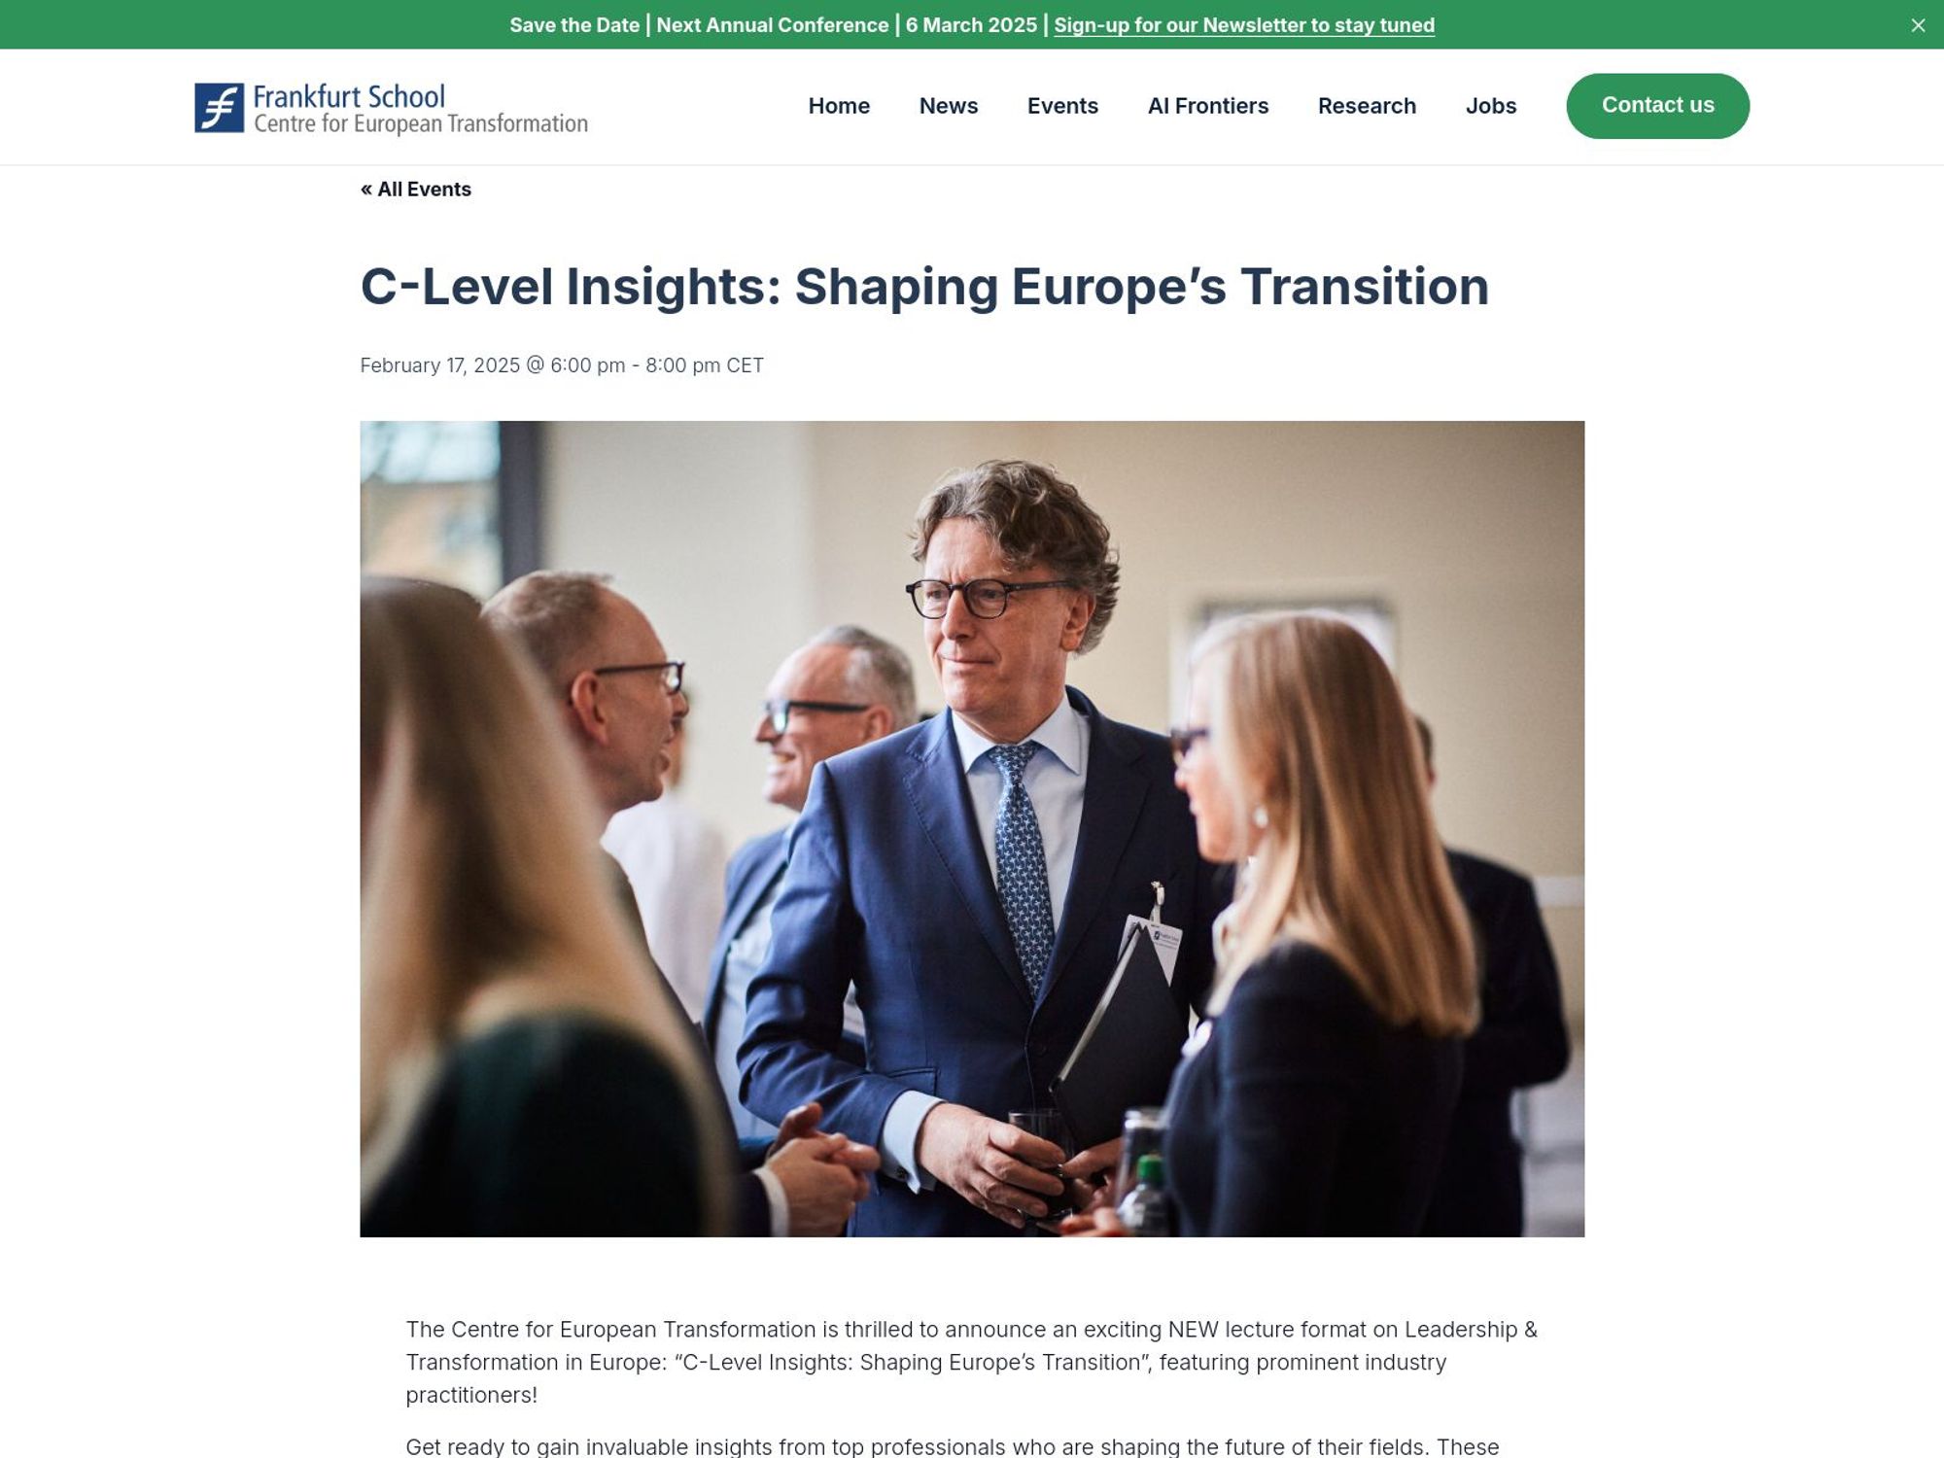
Task: Click the Jobs navigation icon
Action: tap(1489, 104)
